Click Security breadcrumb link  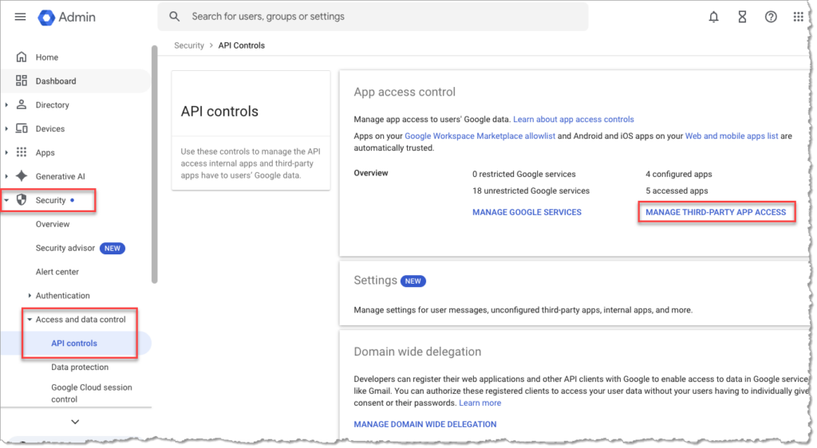pyautogui.click(x=189, y=45)
